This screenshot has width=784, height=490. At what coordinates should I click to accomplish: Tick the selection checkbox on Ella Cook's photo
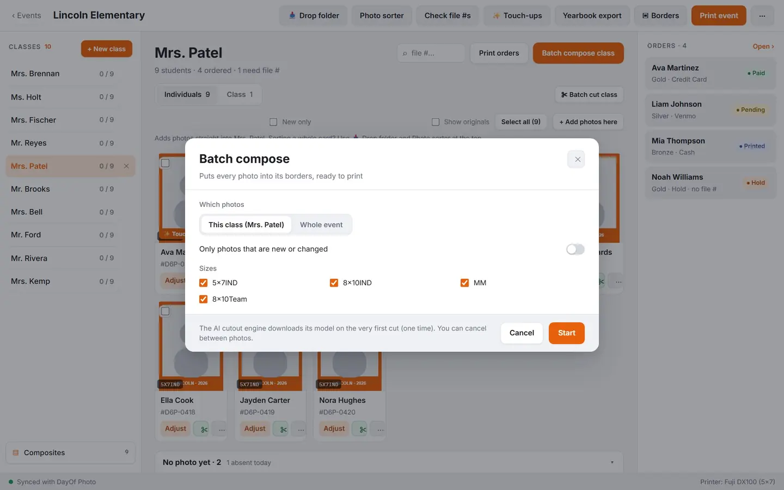(x=166, y=311)
